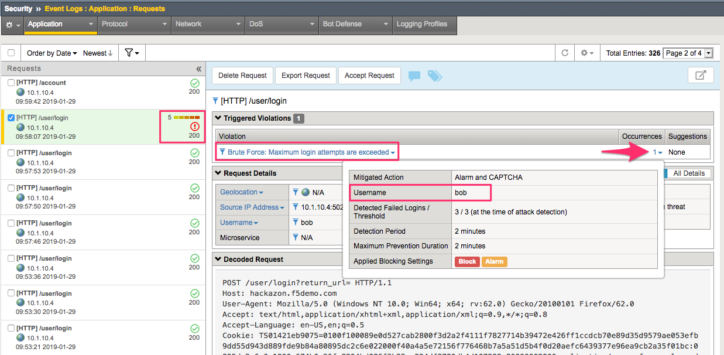Collapse the Requests panel with double chevron
724x355 pixels.
click(199, 69)
